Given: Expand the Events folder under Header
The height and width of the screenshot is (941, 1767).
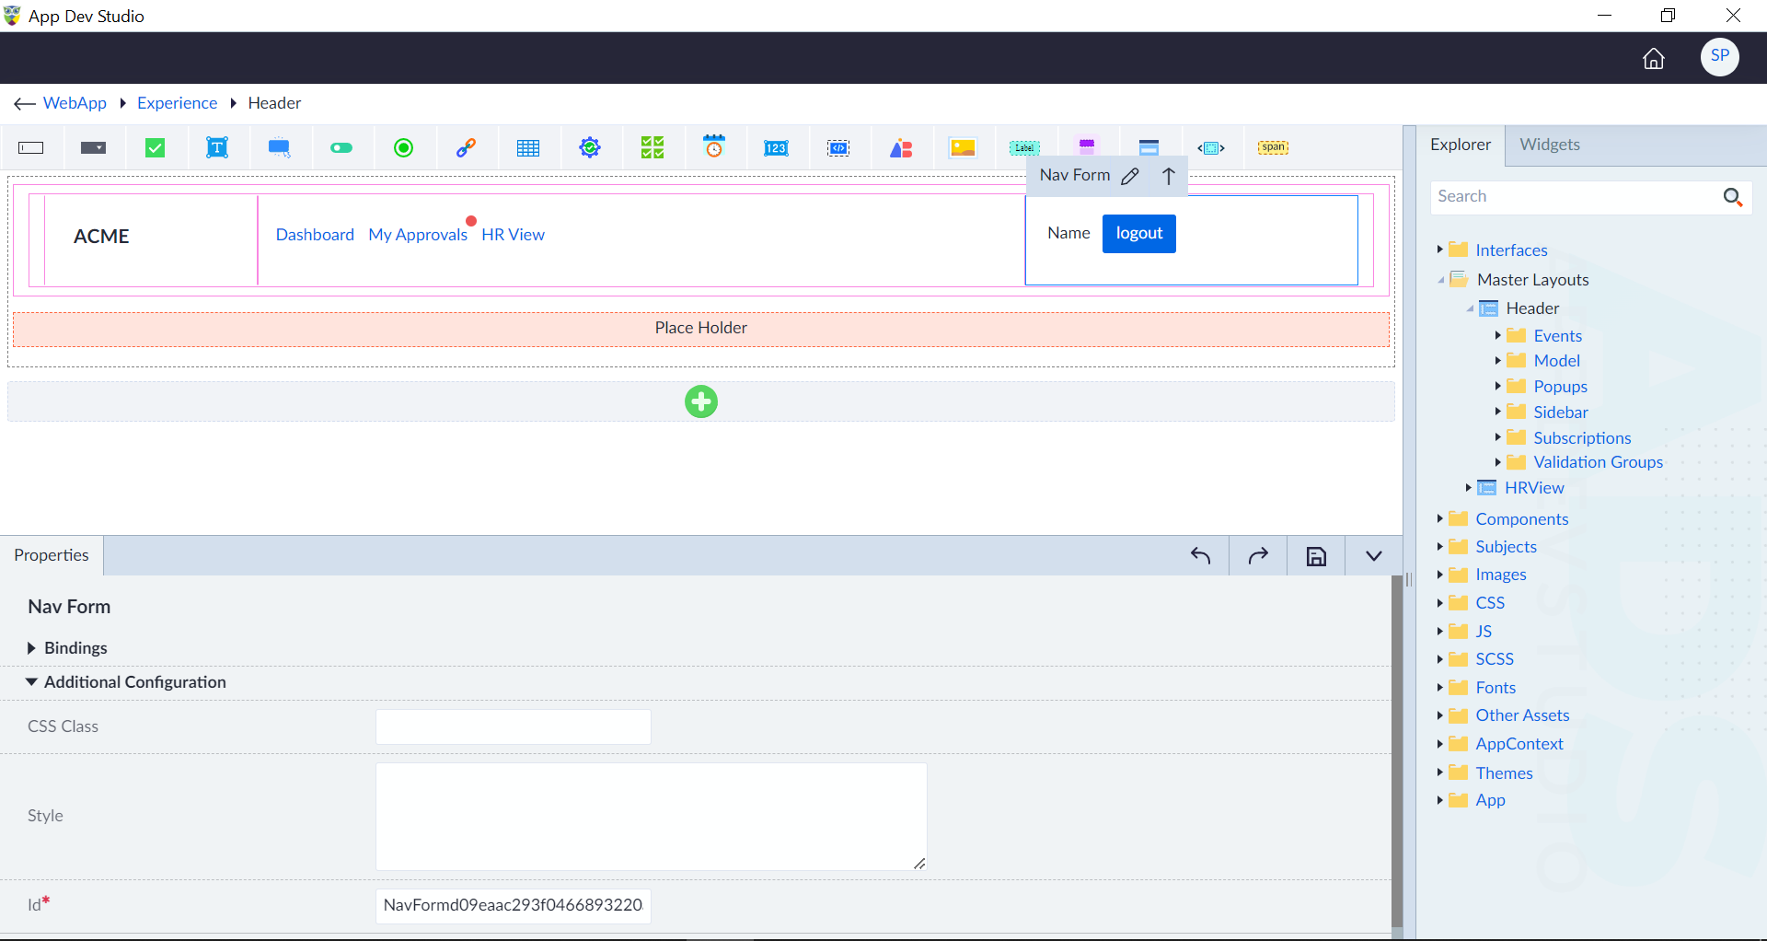Looking at the screenshot, I should [1497, 335].
